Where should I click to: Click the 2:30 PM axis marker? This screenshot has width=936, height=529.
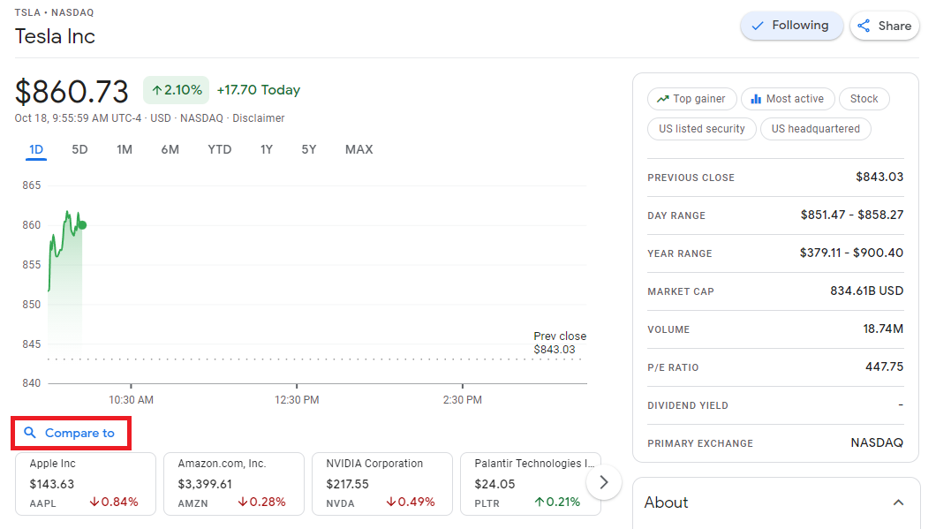tap(462, 399)
